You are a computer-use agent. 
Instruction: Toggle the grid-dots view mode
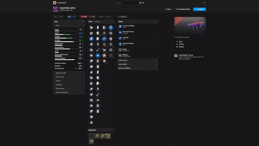click(74, 17)
